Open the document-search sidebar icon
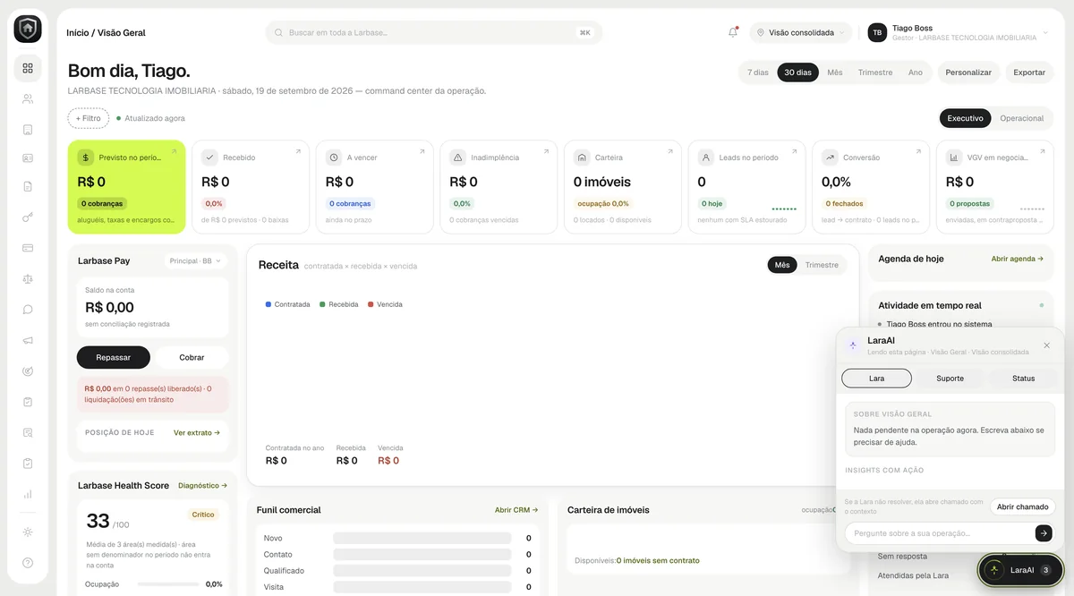This screenshot has width=1074, height=596. tap(28, 432)
